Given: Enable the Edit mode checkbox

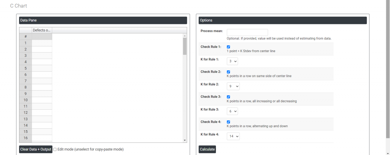Looking at the screenshot, I should 55,149.
